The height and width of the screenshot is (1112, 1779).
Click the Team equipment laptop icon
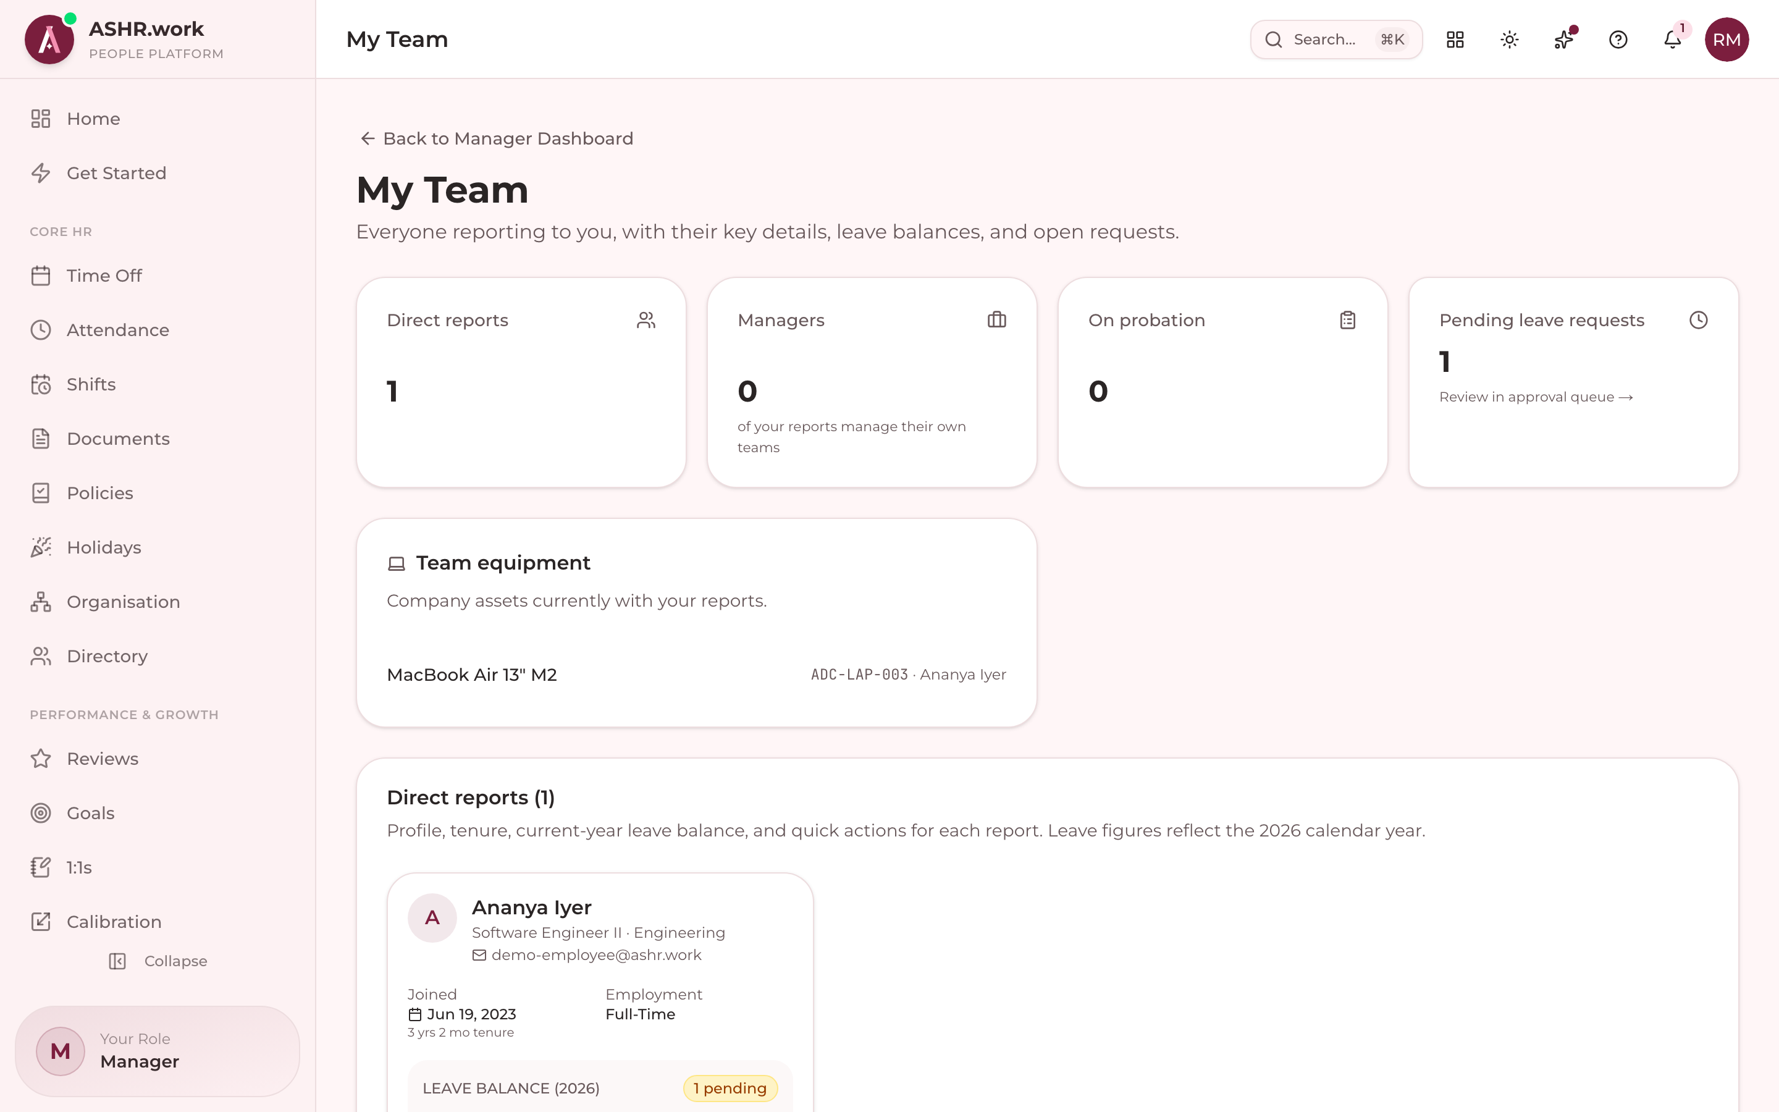pos(396,564)
